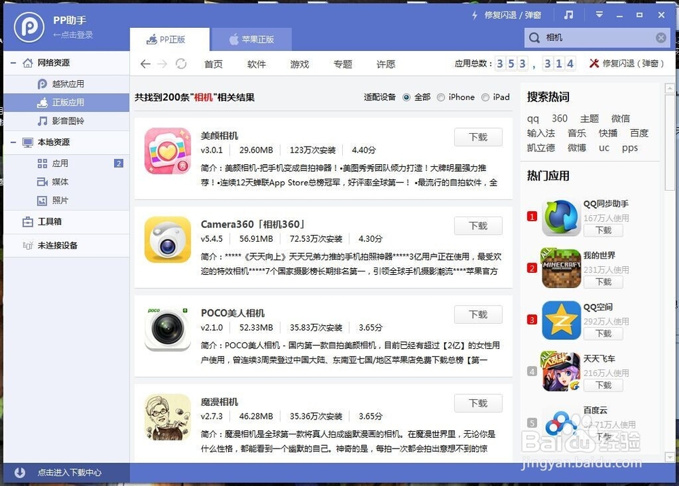Screen dimensions: 679x486
Task: Switch to the PP正版 tab
Action: click(x=169, y=39)
